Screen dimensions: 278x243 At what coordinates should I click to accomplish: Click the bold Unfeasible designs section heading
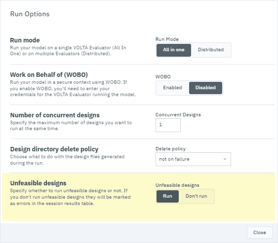point(39,183)
